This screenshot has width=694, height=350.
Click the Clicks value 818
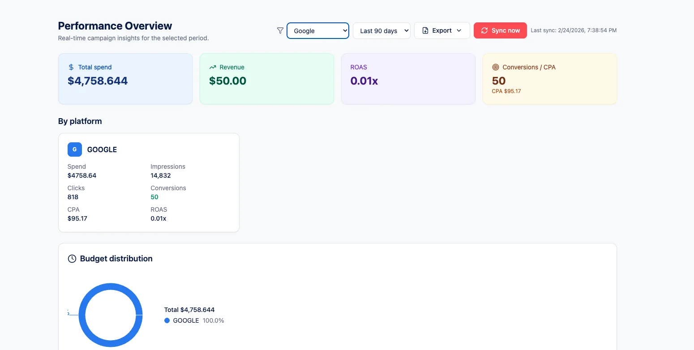point(73,197)
